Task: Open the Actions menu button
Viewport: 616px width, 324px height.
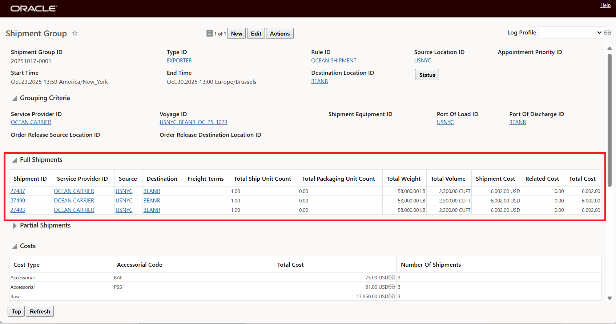Action: click(x=280, y=33)
